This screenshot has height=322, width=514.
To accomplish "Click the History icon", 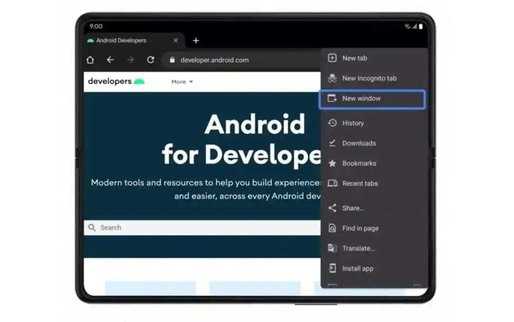I will click(332, 123).
